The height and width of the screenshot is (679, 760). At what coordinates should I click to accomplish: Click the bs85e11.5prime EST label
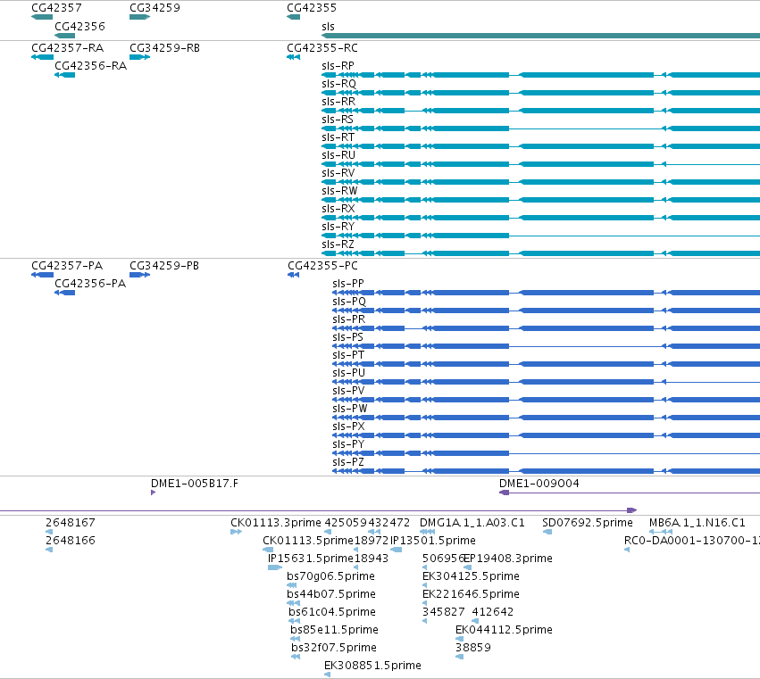point(334,631)
